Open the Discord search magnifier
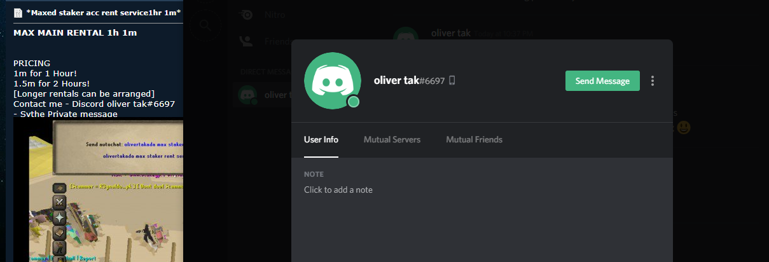 [x=205, y=25]
